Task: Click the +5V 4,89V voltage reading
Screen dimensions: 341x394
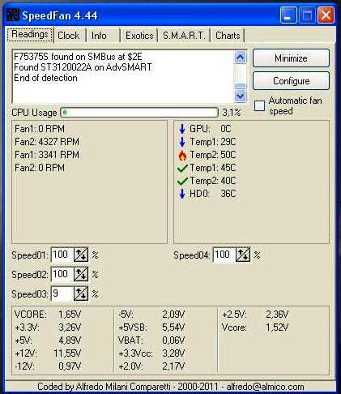Action: (48, 340)
